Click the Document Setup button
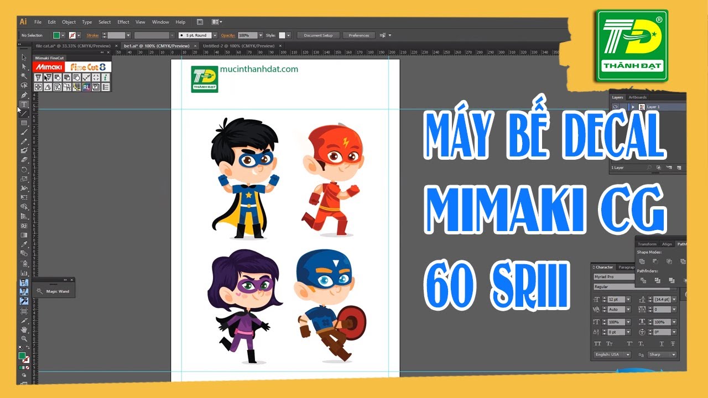 click(318, 35)
